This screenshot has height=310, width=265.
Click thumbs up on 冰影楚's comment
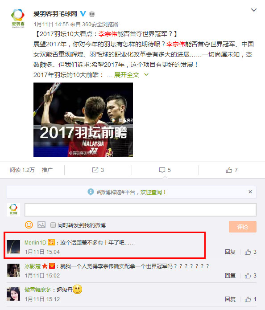[248, 276]
